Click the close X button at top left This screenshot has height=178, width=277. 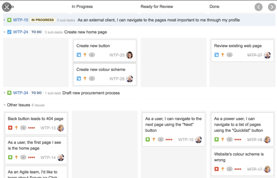pyautogui.click(x=6, y=7)
